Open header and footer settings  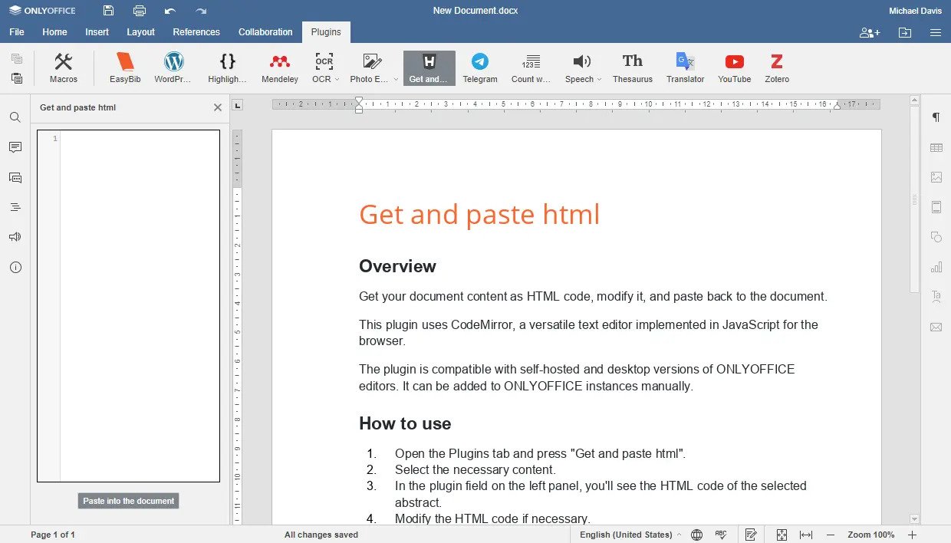[x=936, y=207]
